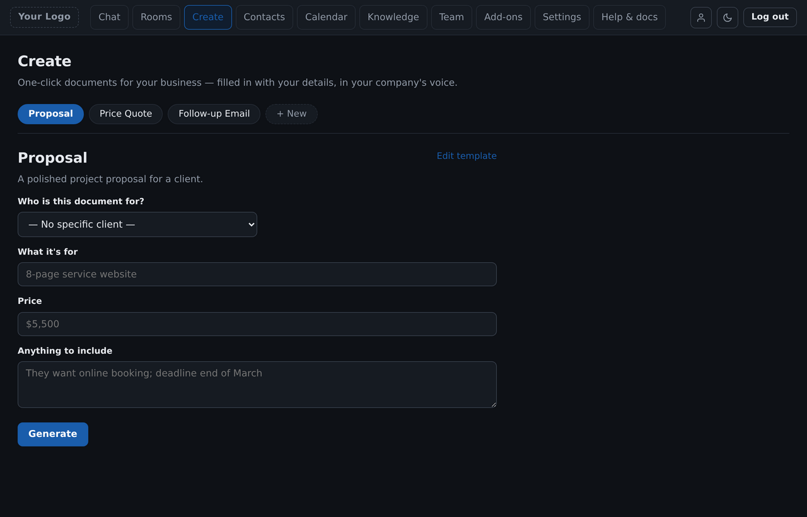Click into the Price input field
Image resolution: width=807 pixels, height=517 pixels.
click(x=257, y=324)
